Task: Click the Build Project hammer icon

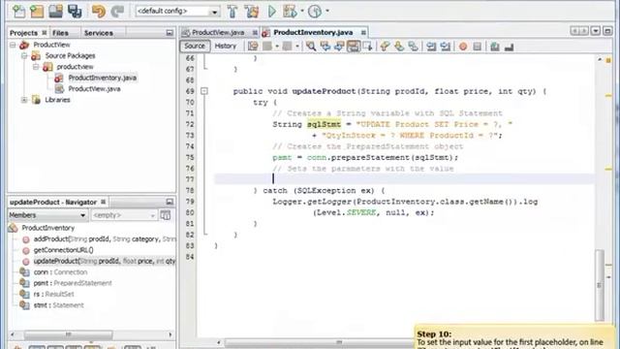Action: pyautogui.click(x=232, y=11)
